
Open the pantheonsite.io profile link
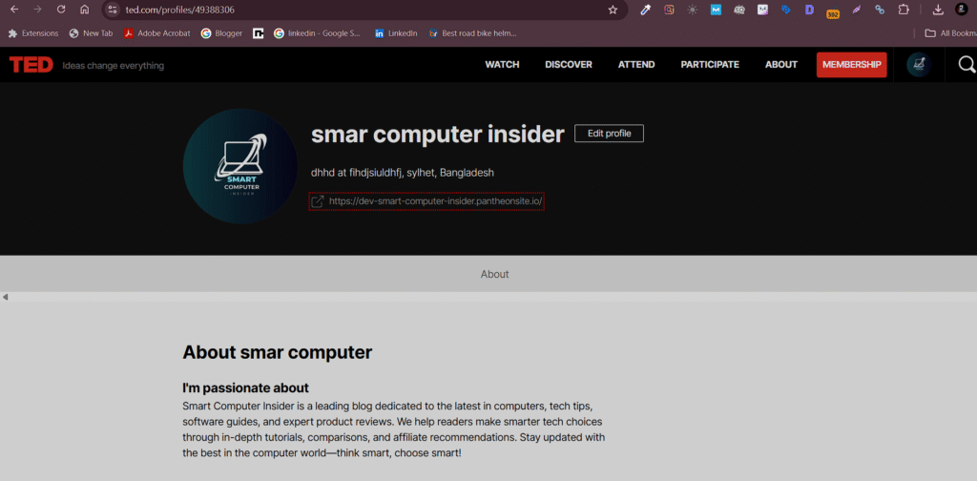(x=435, y=201)
